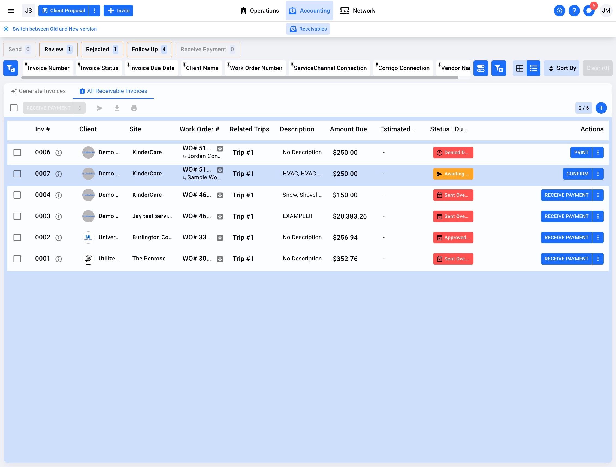The image size is (616, 467).
Task: Switch to the Generate Invoices tab
Action: 38,91
